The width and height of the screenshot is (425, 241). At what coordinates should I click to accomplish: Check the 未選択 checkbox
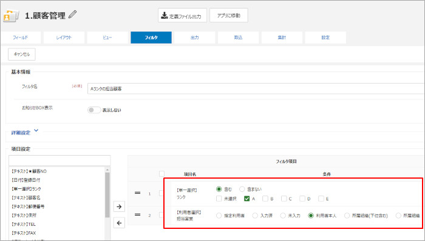[x=219, y=199]
